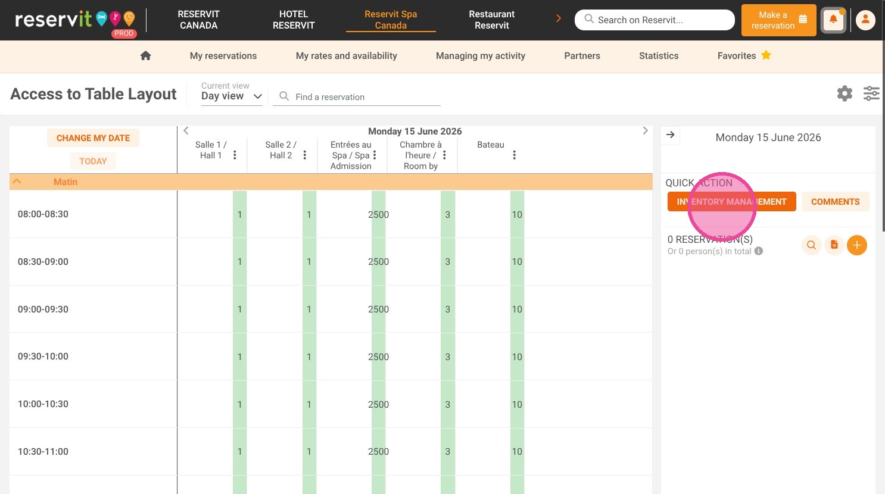The width and height of the screenshot is (885, 494).
Task: Go to previous day arrow
Action: pos(186,131)
